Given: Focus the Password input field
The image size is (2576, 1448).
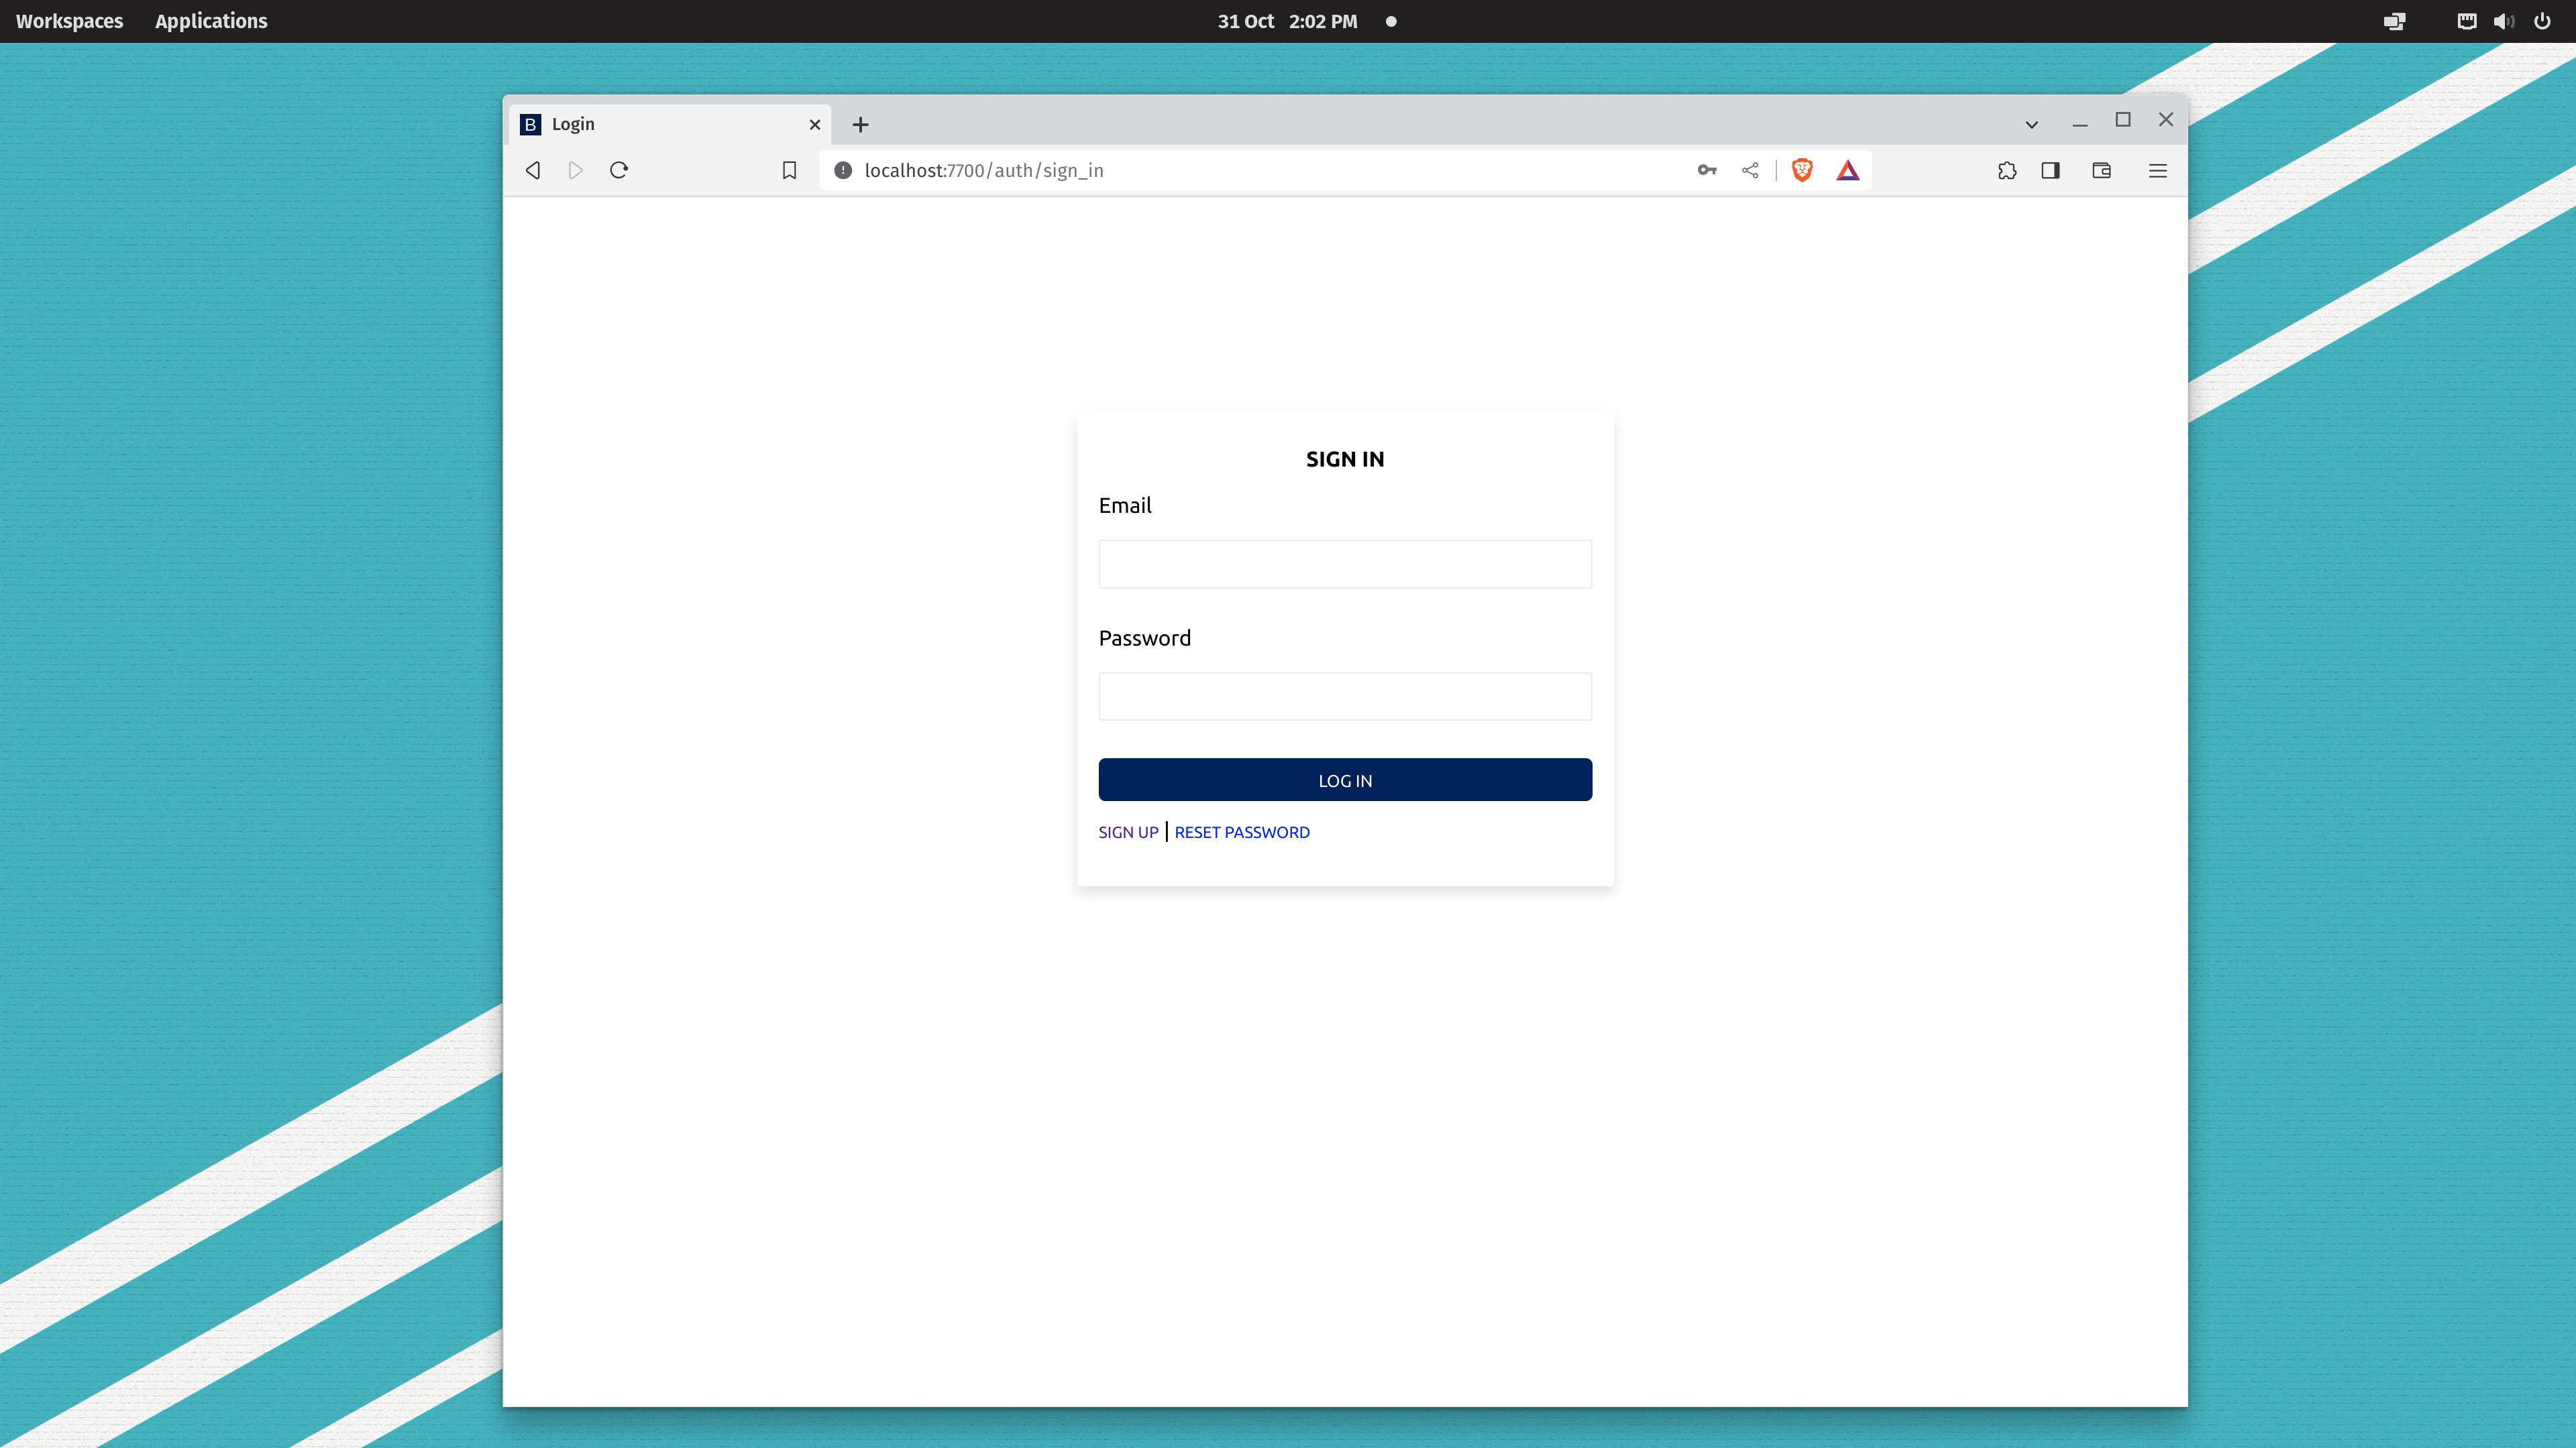Looking at the screenshot, I should click(1345, 697).
